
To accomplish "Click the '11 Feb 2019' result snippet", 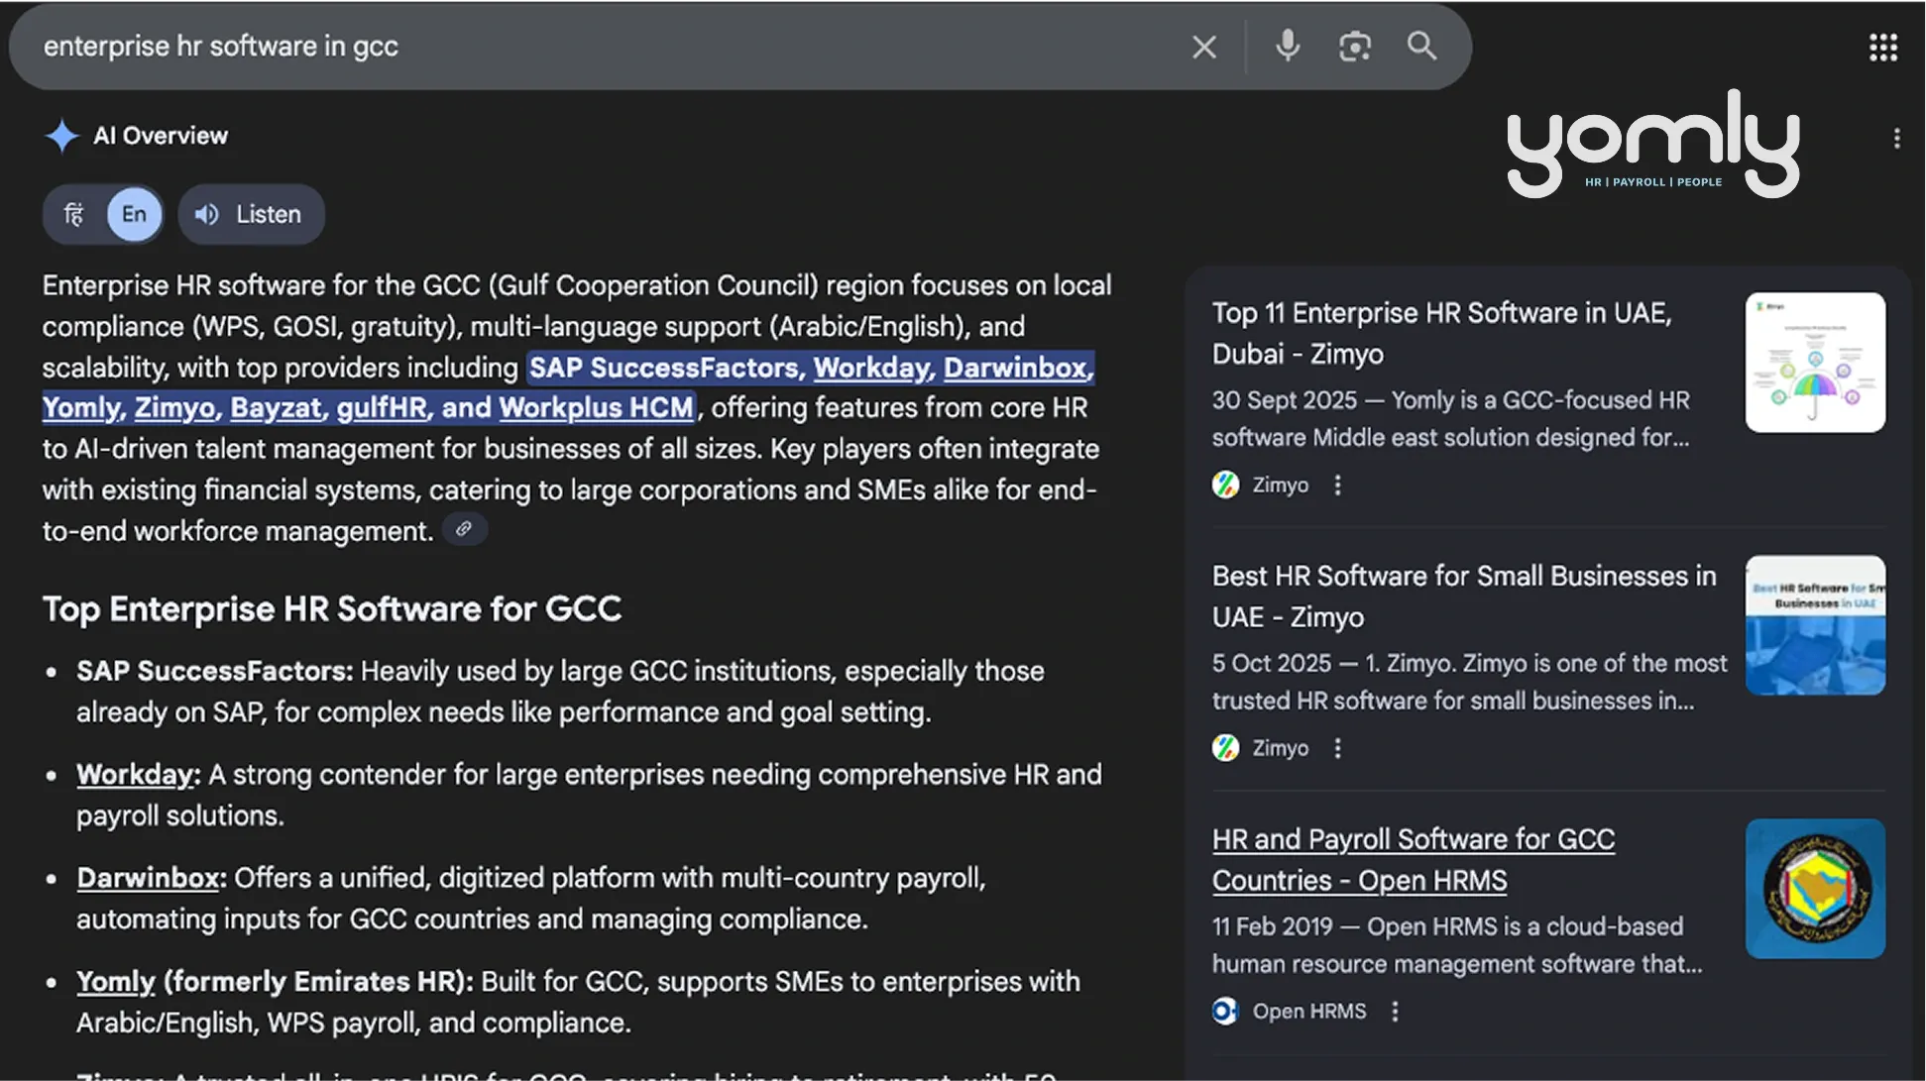I will (x=1457, y=945).
